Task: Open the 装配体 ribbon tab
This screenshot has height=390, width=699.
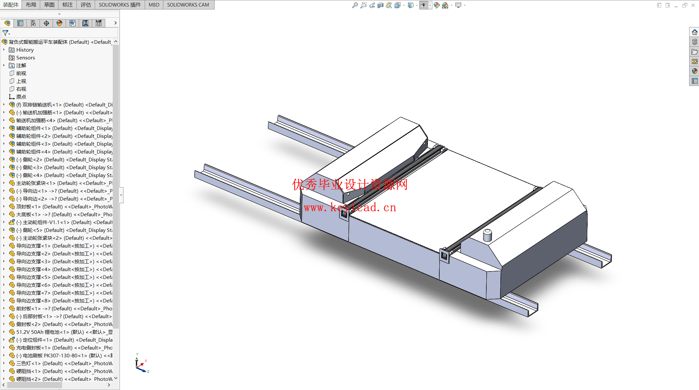Action: coord(11,5)
